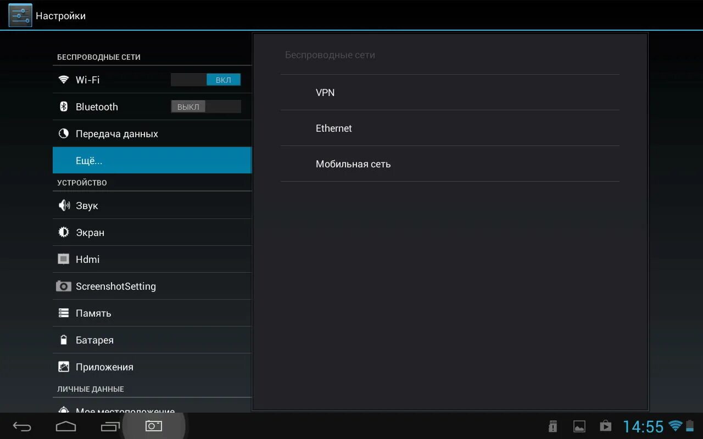Tap the screenshot camera button in navbar
The image size is (703, 439).
tap(154, 426)
